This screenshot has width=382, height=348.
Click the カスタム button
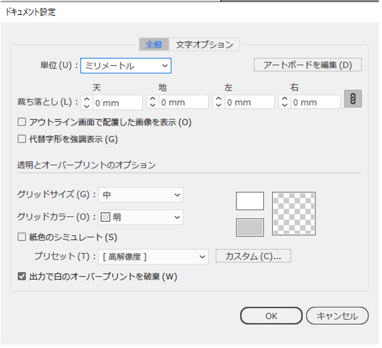point(253,256)
